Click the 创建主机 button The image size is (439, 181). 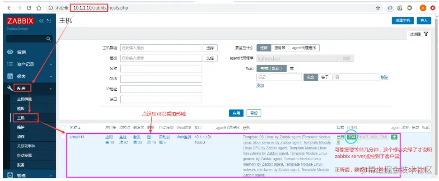[402, 21]
